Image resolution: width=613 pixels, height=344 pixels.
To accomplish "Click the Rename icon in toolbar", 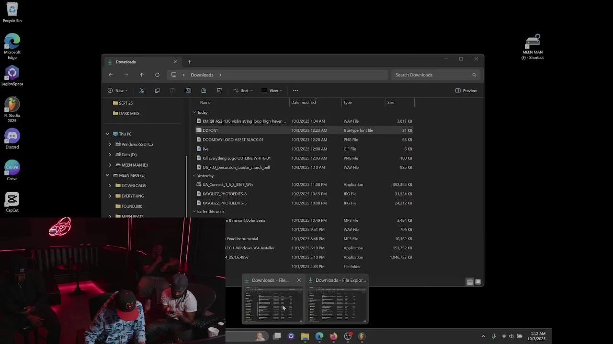I will pyautogui.click(x=188, y=91).
